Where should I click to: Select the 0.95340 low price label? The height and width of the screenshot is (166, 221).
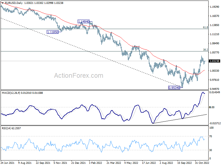pos(174,88)
